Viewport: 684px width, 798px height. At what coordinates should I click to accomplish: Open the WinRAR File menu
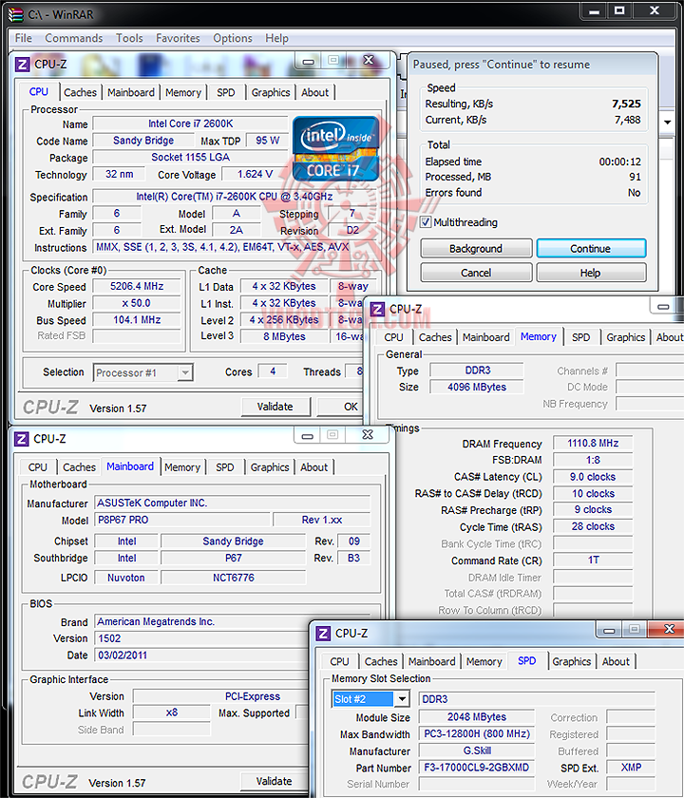(23, 38)
